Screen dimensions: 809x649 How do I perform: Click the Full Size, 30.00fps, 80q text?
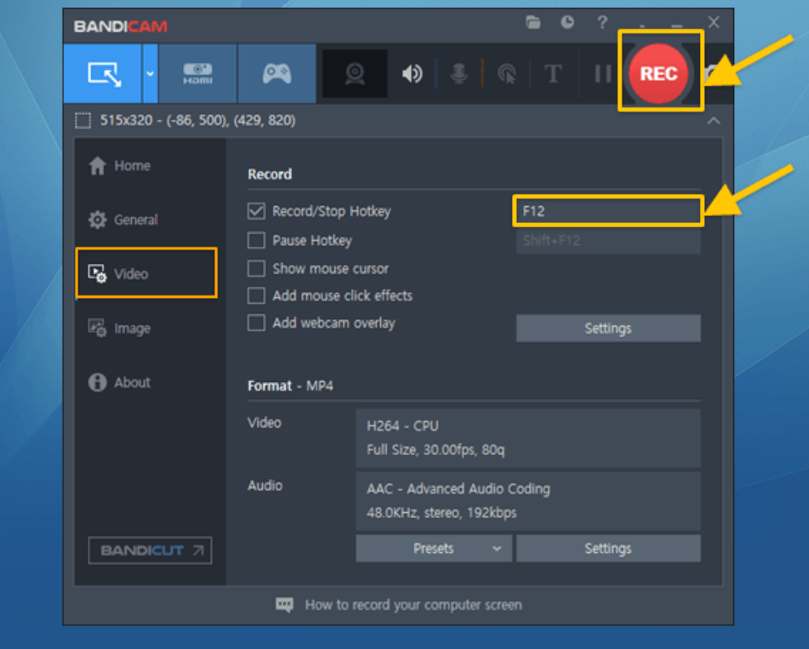[435, 450]
